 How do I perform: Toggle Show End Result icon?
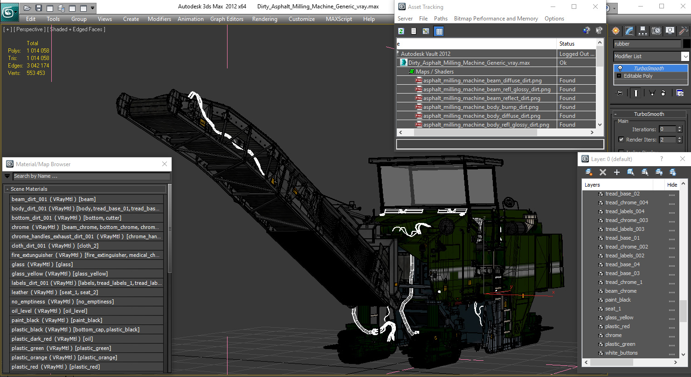pos(636,93)
